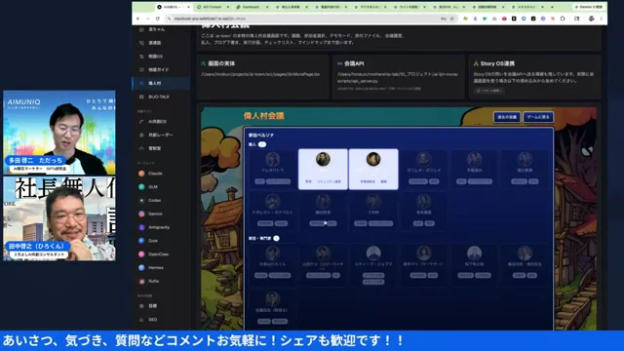Select the Codex agent icon
Screen dimensions: 624x351
(141, 200)
